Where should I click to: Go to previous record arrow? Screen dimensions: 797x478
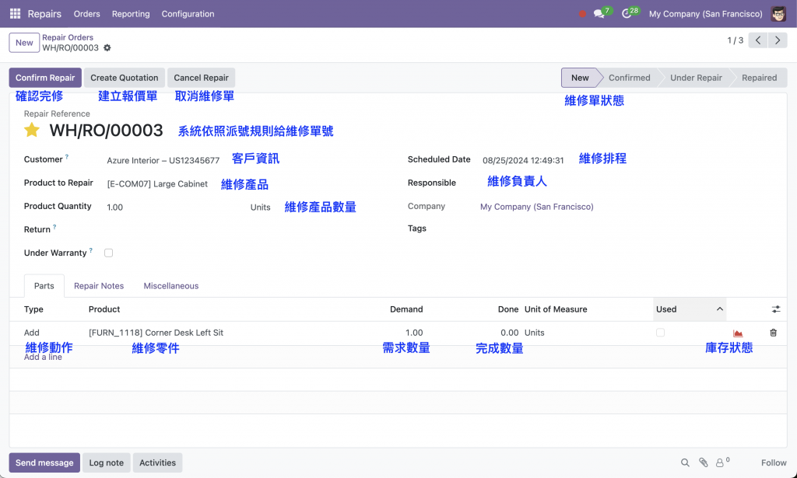758,40
